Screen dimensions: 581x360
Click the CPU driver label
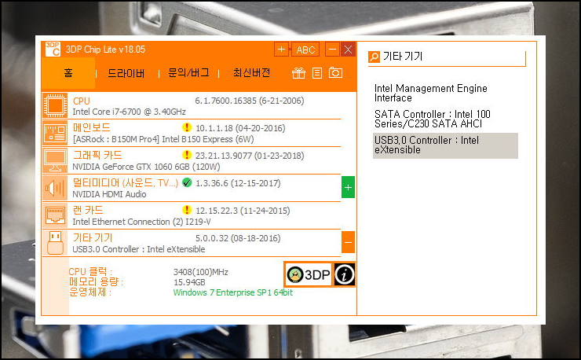coord(81,101)
